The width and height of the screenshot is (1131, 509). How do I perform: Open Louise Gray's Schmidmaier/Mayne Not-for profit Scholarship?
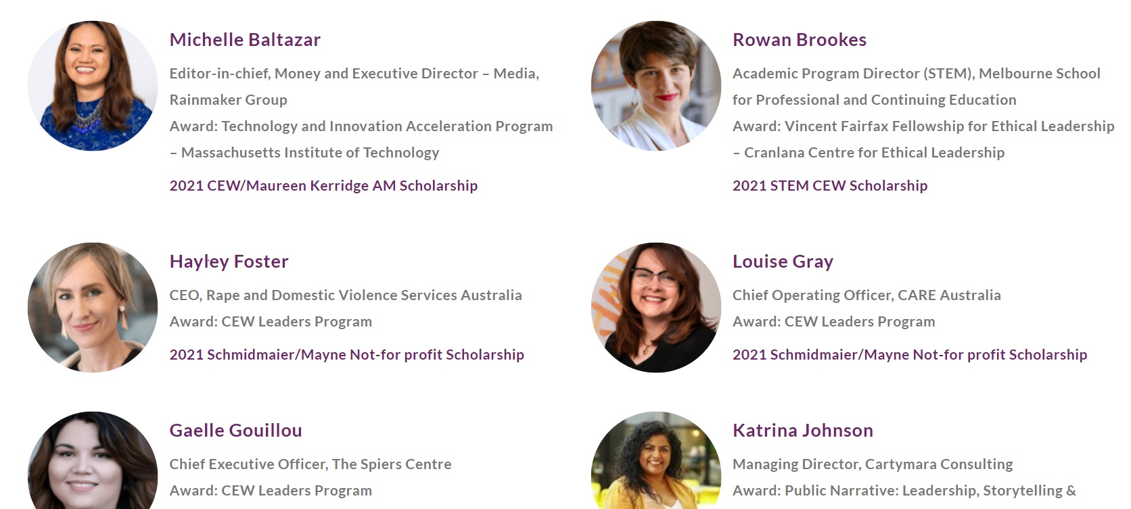pyautogui.click(x=910, y=355)
